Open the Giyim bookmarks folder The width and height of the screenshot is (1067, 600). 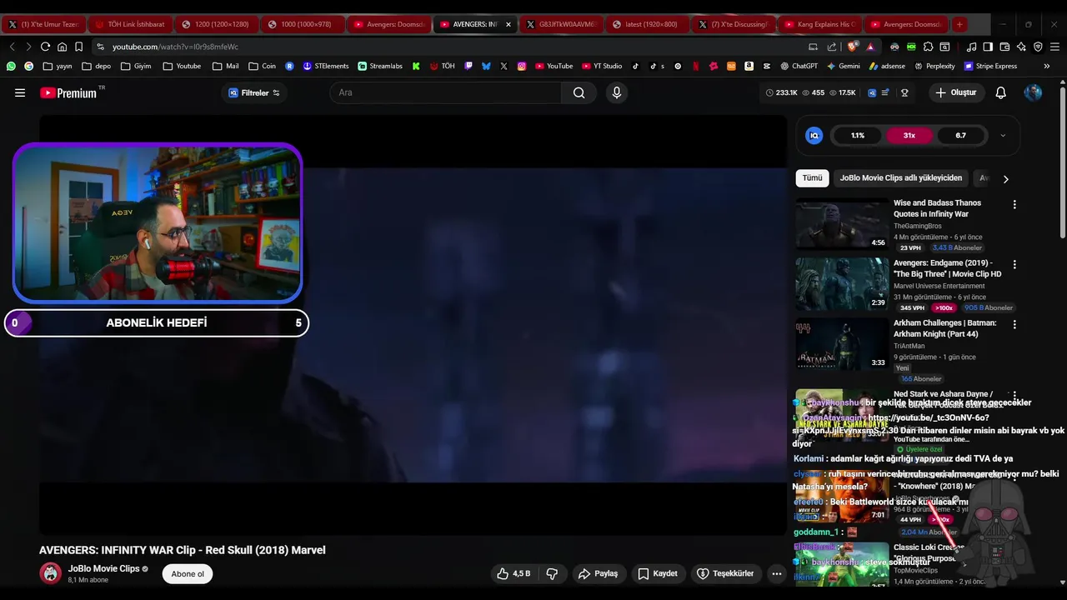136,66
